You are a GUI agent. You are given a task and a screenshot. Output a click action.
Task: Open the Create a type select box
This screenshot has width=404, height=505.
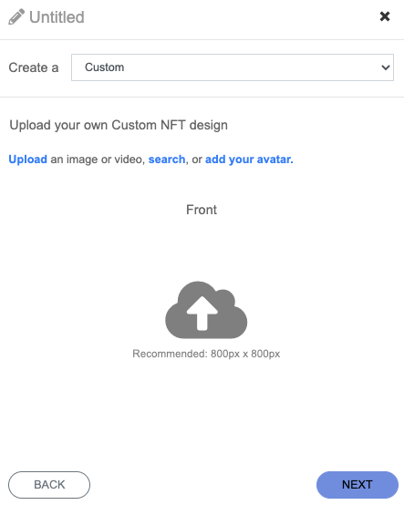click(x=233, y=67)
